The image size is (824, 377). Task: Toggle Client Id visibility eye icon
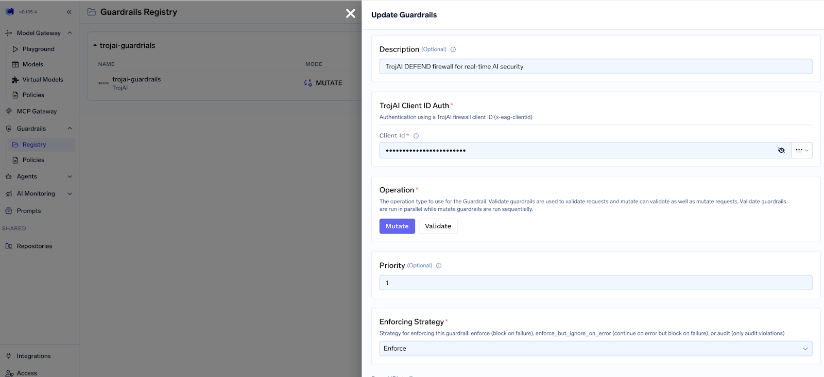pos(781,150)
